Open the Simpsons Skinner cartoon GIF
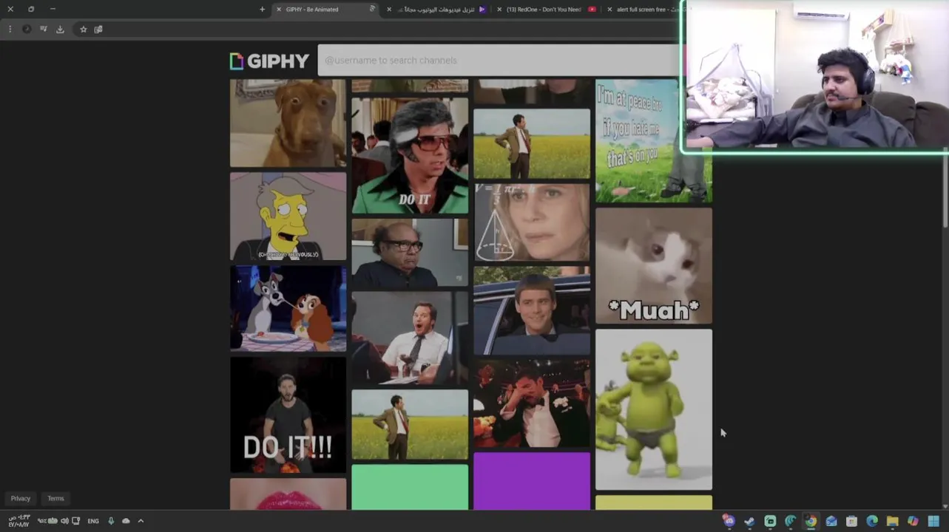 (x=288, y=216)
